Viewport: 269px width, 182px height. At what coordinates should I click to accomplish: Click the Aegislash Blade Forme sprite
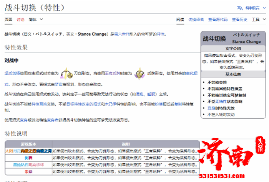tap(66, 72)
